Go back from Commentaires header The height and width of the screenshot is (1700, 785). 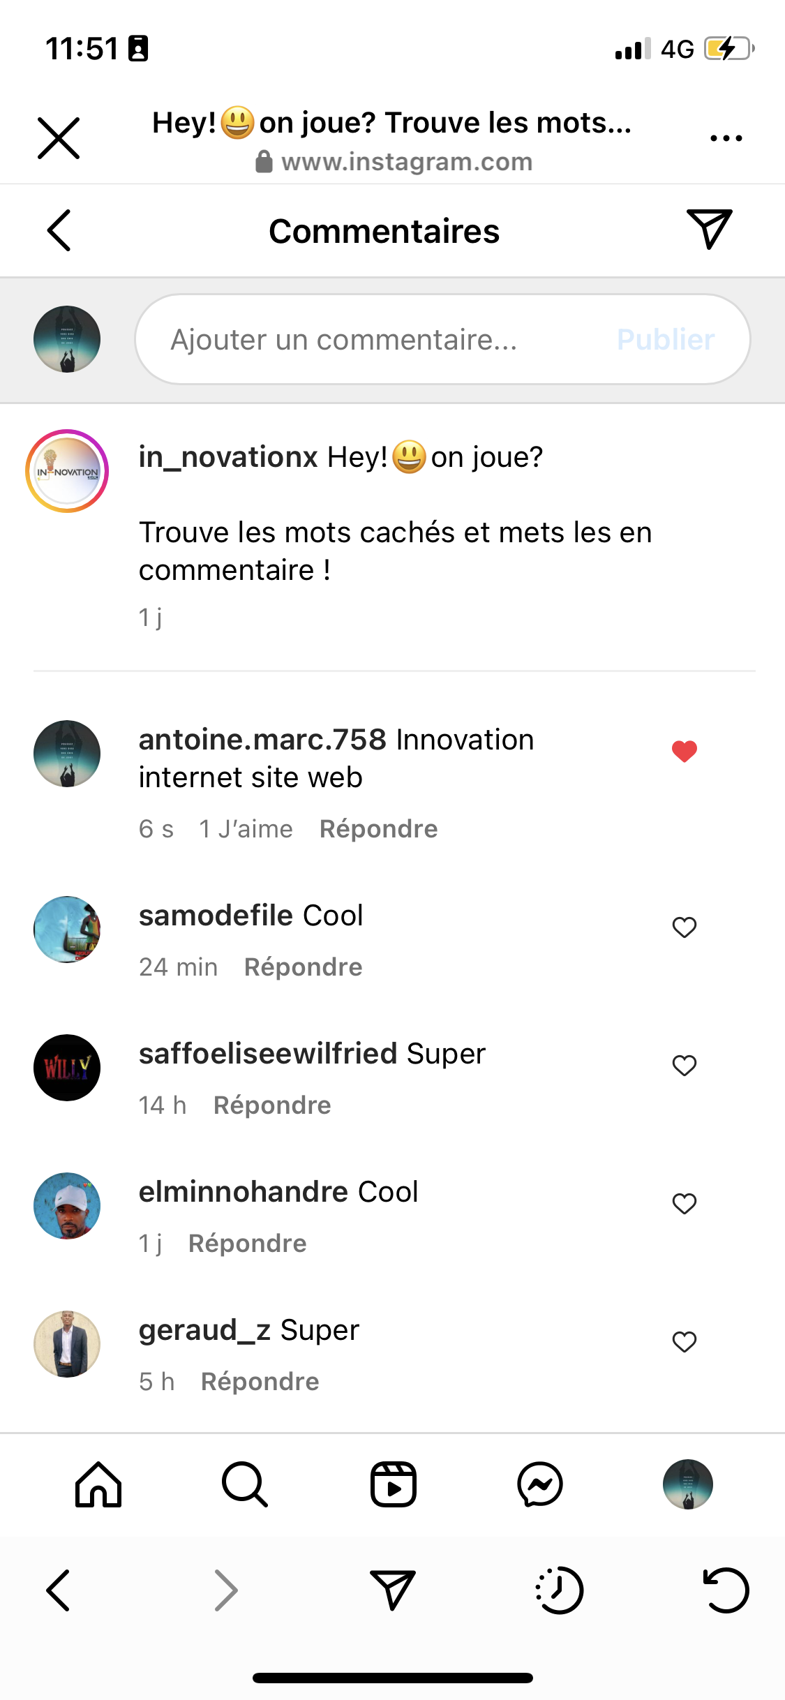(x=59, y=230)
